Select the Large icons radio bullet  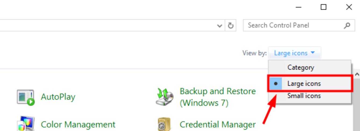click(x=276, y=83)
